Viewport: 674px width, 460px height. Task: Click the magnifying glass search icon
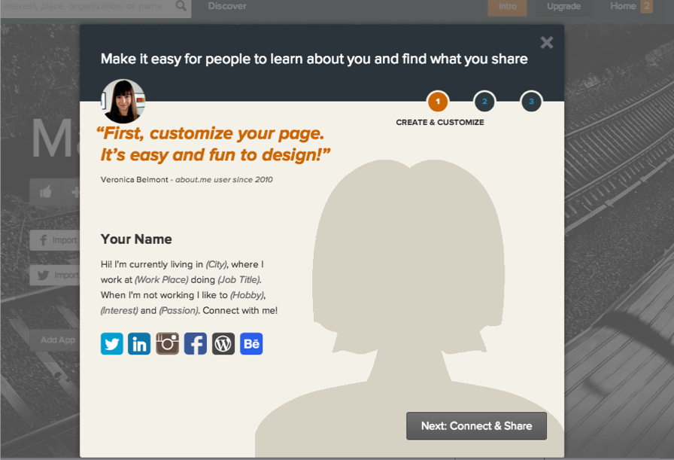pos(181,7)
